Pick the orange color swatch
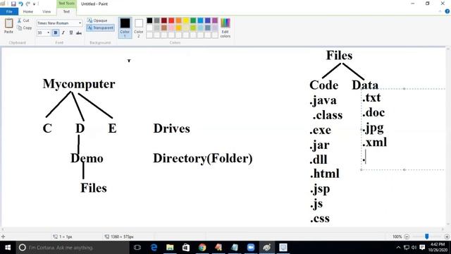This screenshot has width=451, height=254. 178,20
